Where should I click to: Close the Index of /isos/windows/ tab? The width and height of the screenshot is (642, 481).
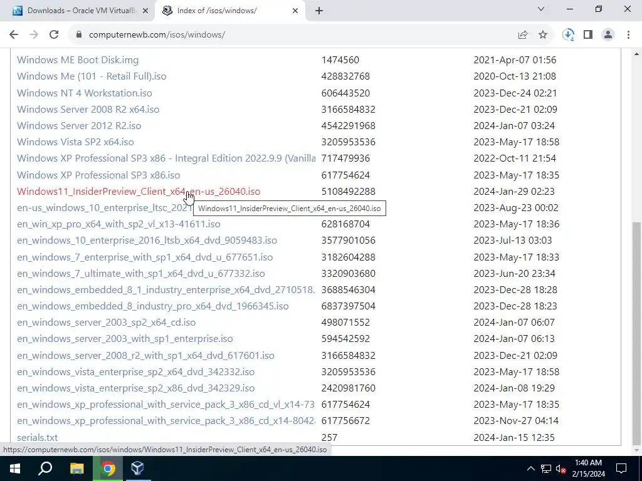(x=295, y=11)
